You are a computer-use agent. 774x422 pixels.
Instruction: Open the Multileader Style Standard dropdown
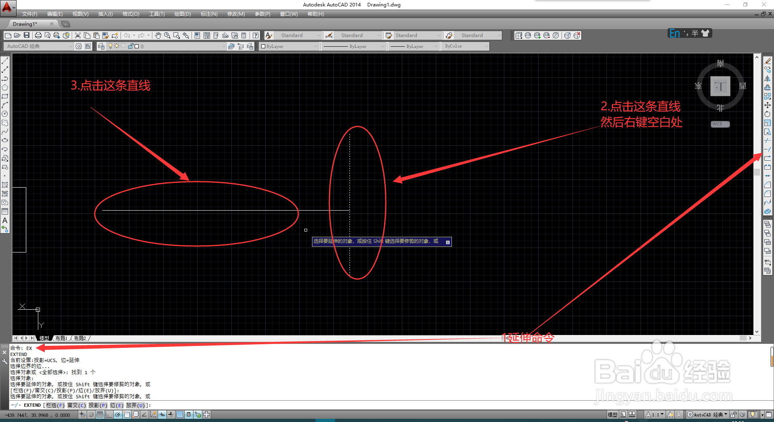479,35
